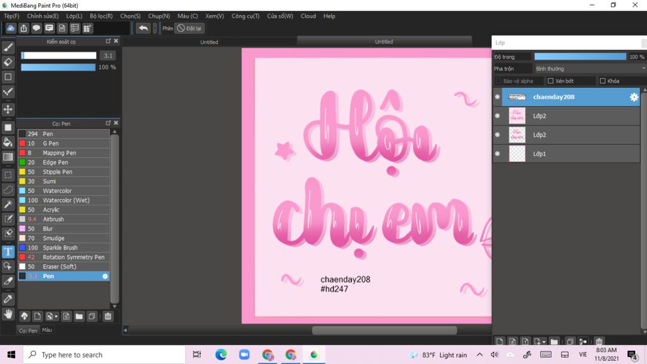Click cloud download brush icon in brush panel
The width and height of the screenshot is (647, 364).
pyautogui.click(x=25, y=317)
